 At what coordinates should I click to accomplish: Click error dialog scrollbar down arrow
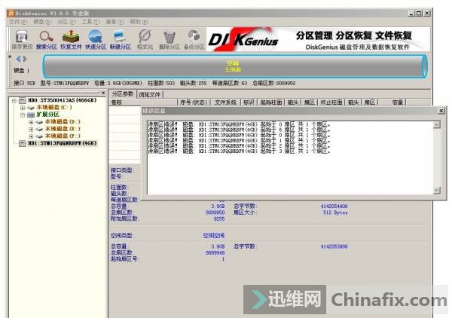point(437,191)
